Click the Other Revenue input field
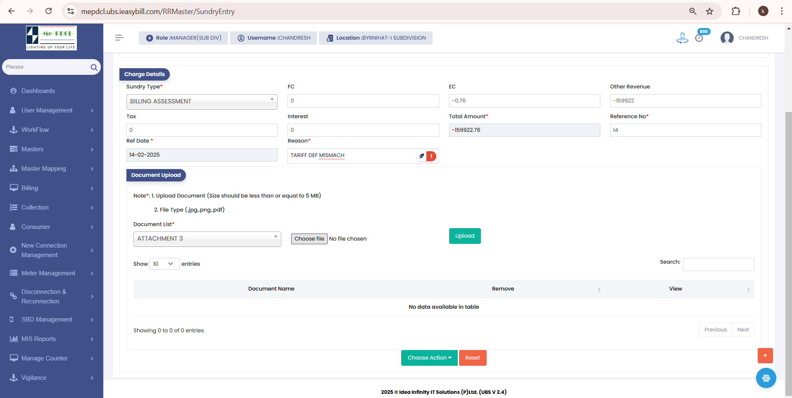The image size is (792, 398). [685, 101]
